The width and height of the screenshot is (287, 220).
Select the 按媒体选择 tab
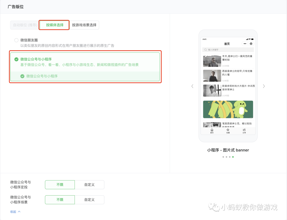pyautogui.click(x=54, y=25)
